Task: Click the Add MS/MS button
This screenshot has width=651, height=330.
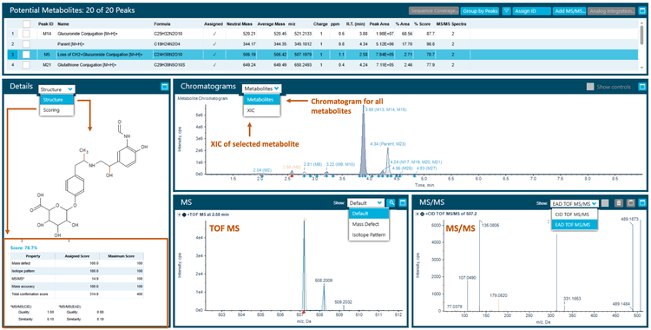Action: point(569,11)
